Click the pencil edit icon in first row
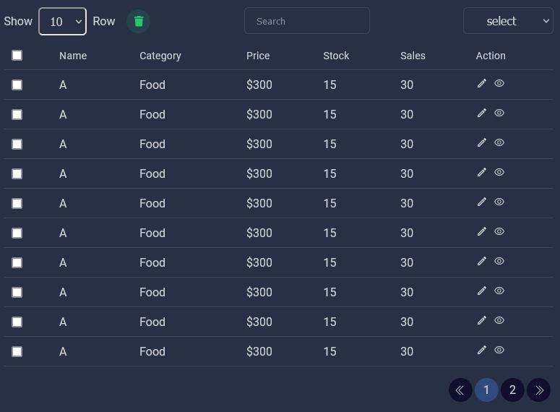 (x=482, y=83)
